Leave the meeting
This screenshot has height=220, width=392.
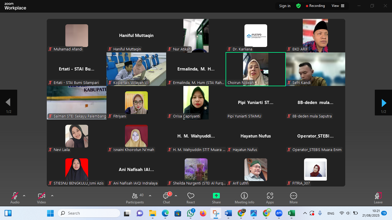pos(378,198)
